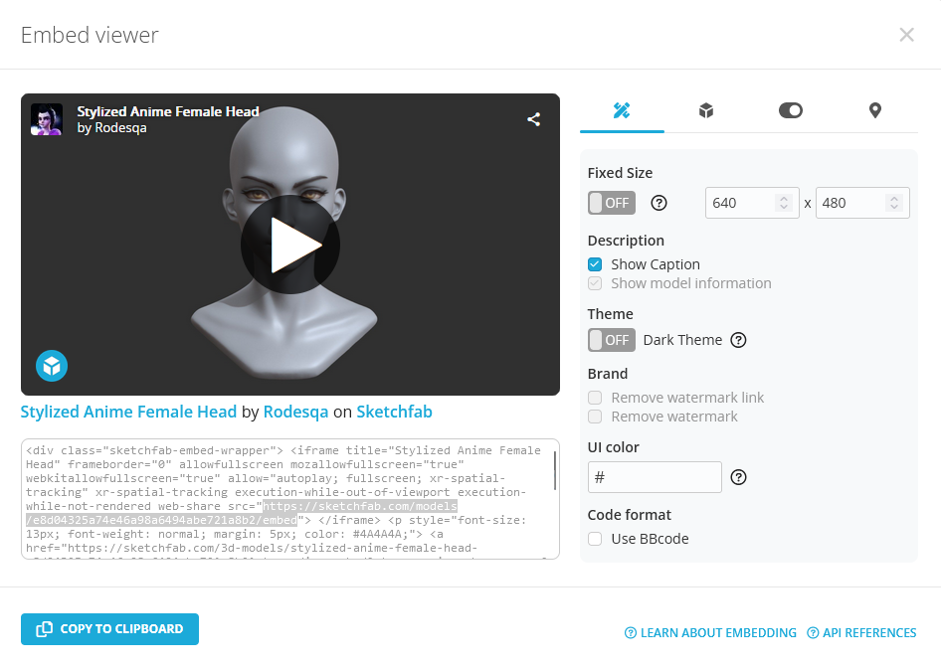This screenshot has height=669, width=941.
Task: Click 'by Rodesqa' text in the preview header
Action: (x=111, y=127)
